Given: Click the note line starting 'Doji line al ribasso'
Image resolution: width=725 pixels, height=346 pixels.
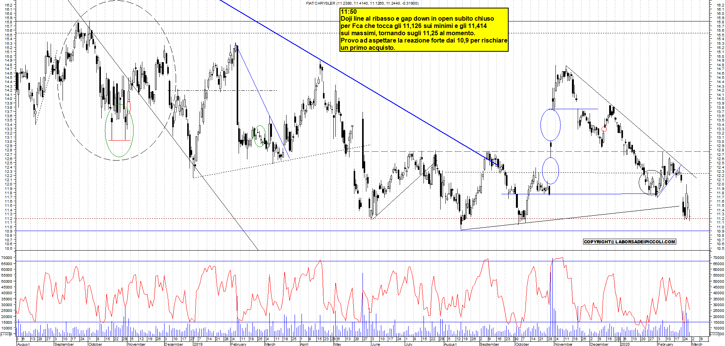Looking at the screenshot, I should [x=417, y=19].
